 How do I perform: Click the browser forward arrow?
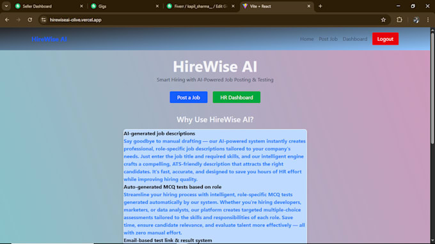pos(19,20)
